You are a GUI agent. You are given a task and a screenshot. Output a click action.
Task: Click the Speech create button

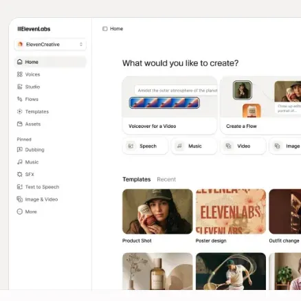point(145,146)
